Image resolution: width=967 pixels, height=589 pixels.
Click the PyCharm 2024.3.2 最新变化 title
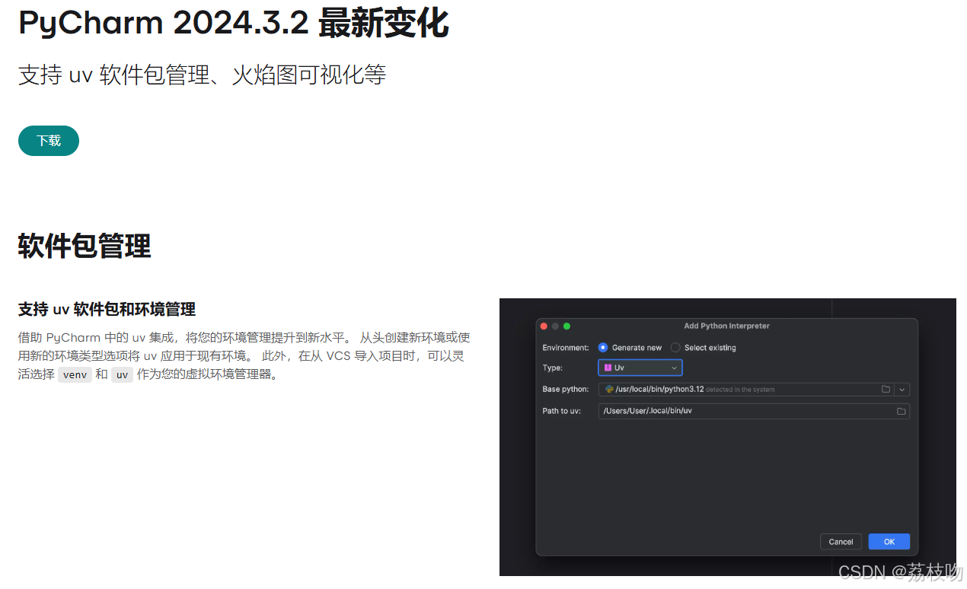pyautogui.click(x=233, y=24)
